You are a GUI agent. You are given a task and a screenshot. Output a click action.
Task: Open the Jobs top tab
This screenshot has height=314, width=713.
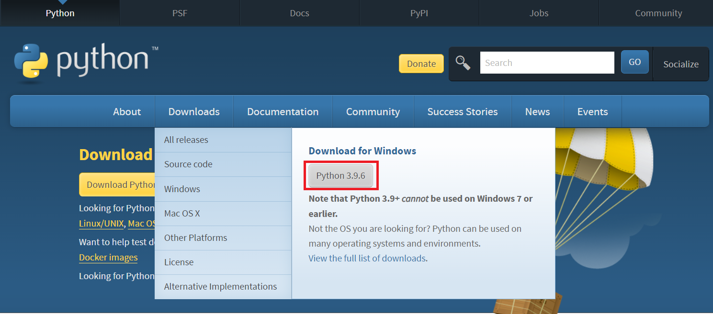(x=539, y=13)
